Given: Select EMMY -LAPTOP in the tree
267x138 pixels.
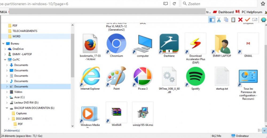Looking at the screenshot, I should click(22, 54).
